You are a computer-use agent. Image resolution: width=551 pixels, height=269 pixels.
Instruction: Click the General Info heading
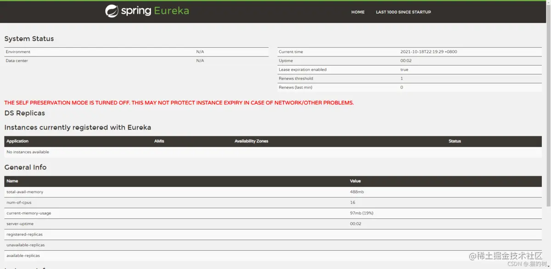tap(25, 167)
